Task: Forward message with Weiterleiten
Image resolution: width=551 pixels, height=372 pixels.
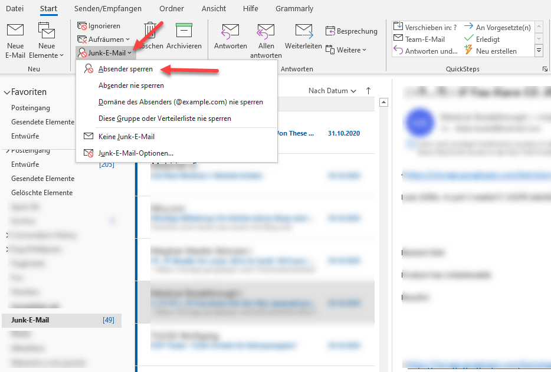Action: [x=303, y=37]
